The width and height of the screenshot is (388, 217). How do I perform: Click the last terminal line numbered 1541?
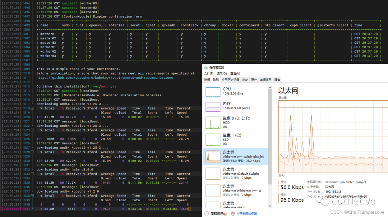pyautogui.click(x=101, y=209)
